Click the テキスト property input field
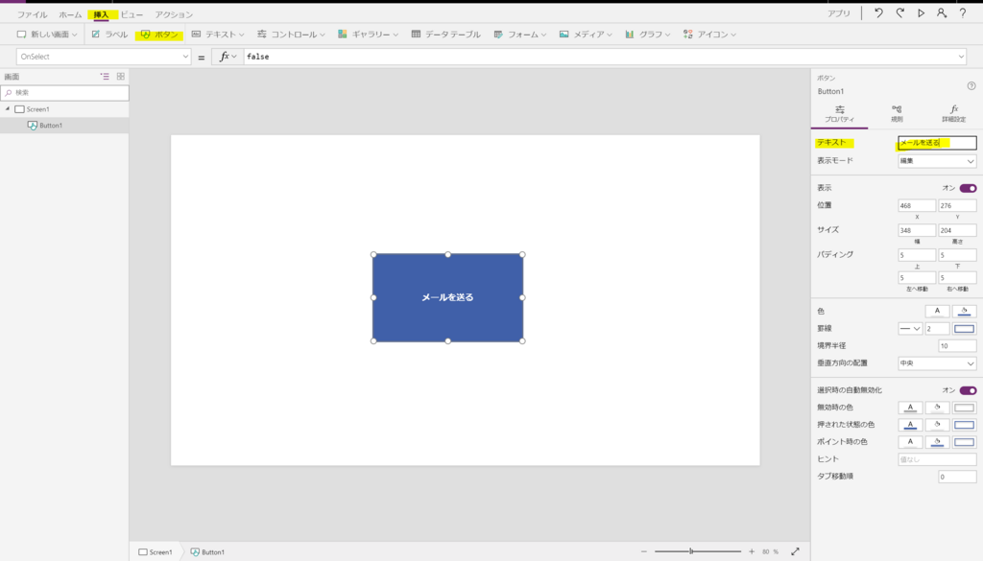The image size is (983, 561). click(x=937, y=143)
